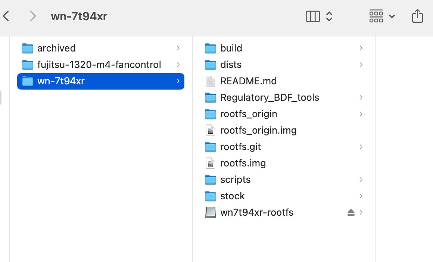Expand the rootfs_origin folder chevron
Screen dimensions: 433x262
pyautogui.click(x=361, y=114)
